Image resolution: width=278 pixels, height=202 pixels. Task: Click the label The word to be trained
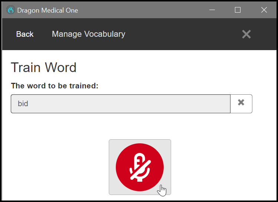coord(55,86)
